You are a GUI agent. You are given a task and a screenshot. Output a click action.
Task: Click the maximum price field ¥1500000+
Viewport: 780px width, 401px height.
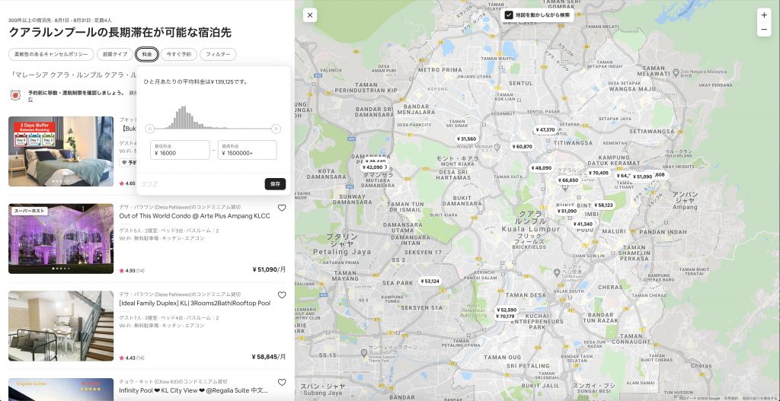point(248,150)
